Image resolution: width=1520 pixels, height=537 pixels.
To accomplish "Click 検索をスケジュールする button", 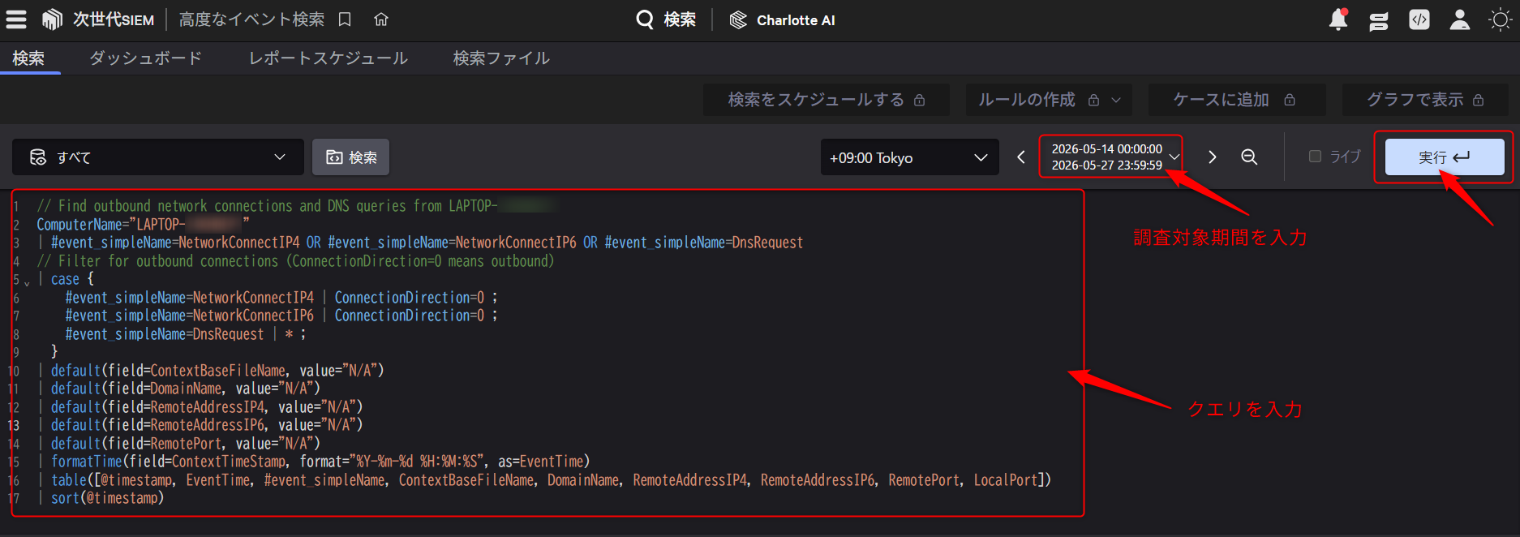I will (x=827, y=100).
